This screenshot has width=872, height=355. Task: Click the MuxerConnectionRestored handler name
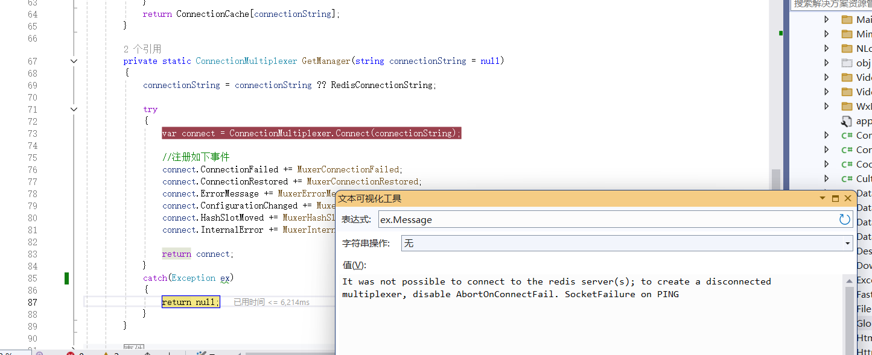click(x=362, y=181)
